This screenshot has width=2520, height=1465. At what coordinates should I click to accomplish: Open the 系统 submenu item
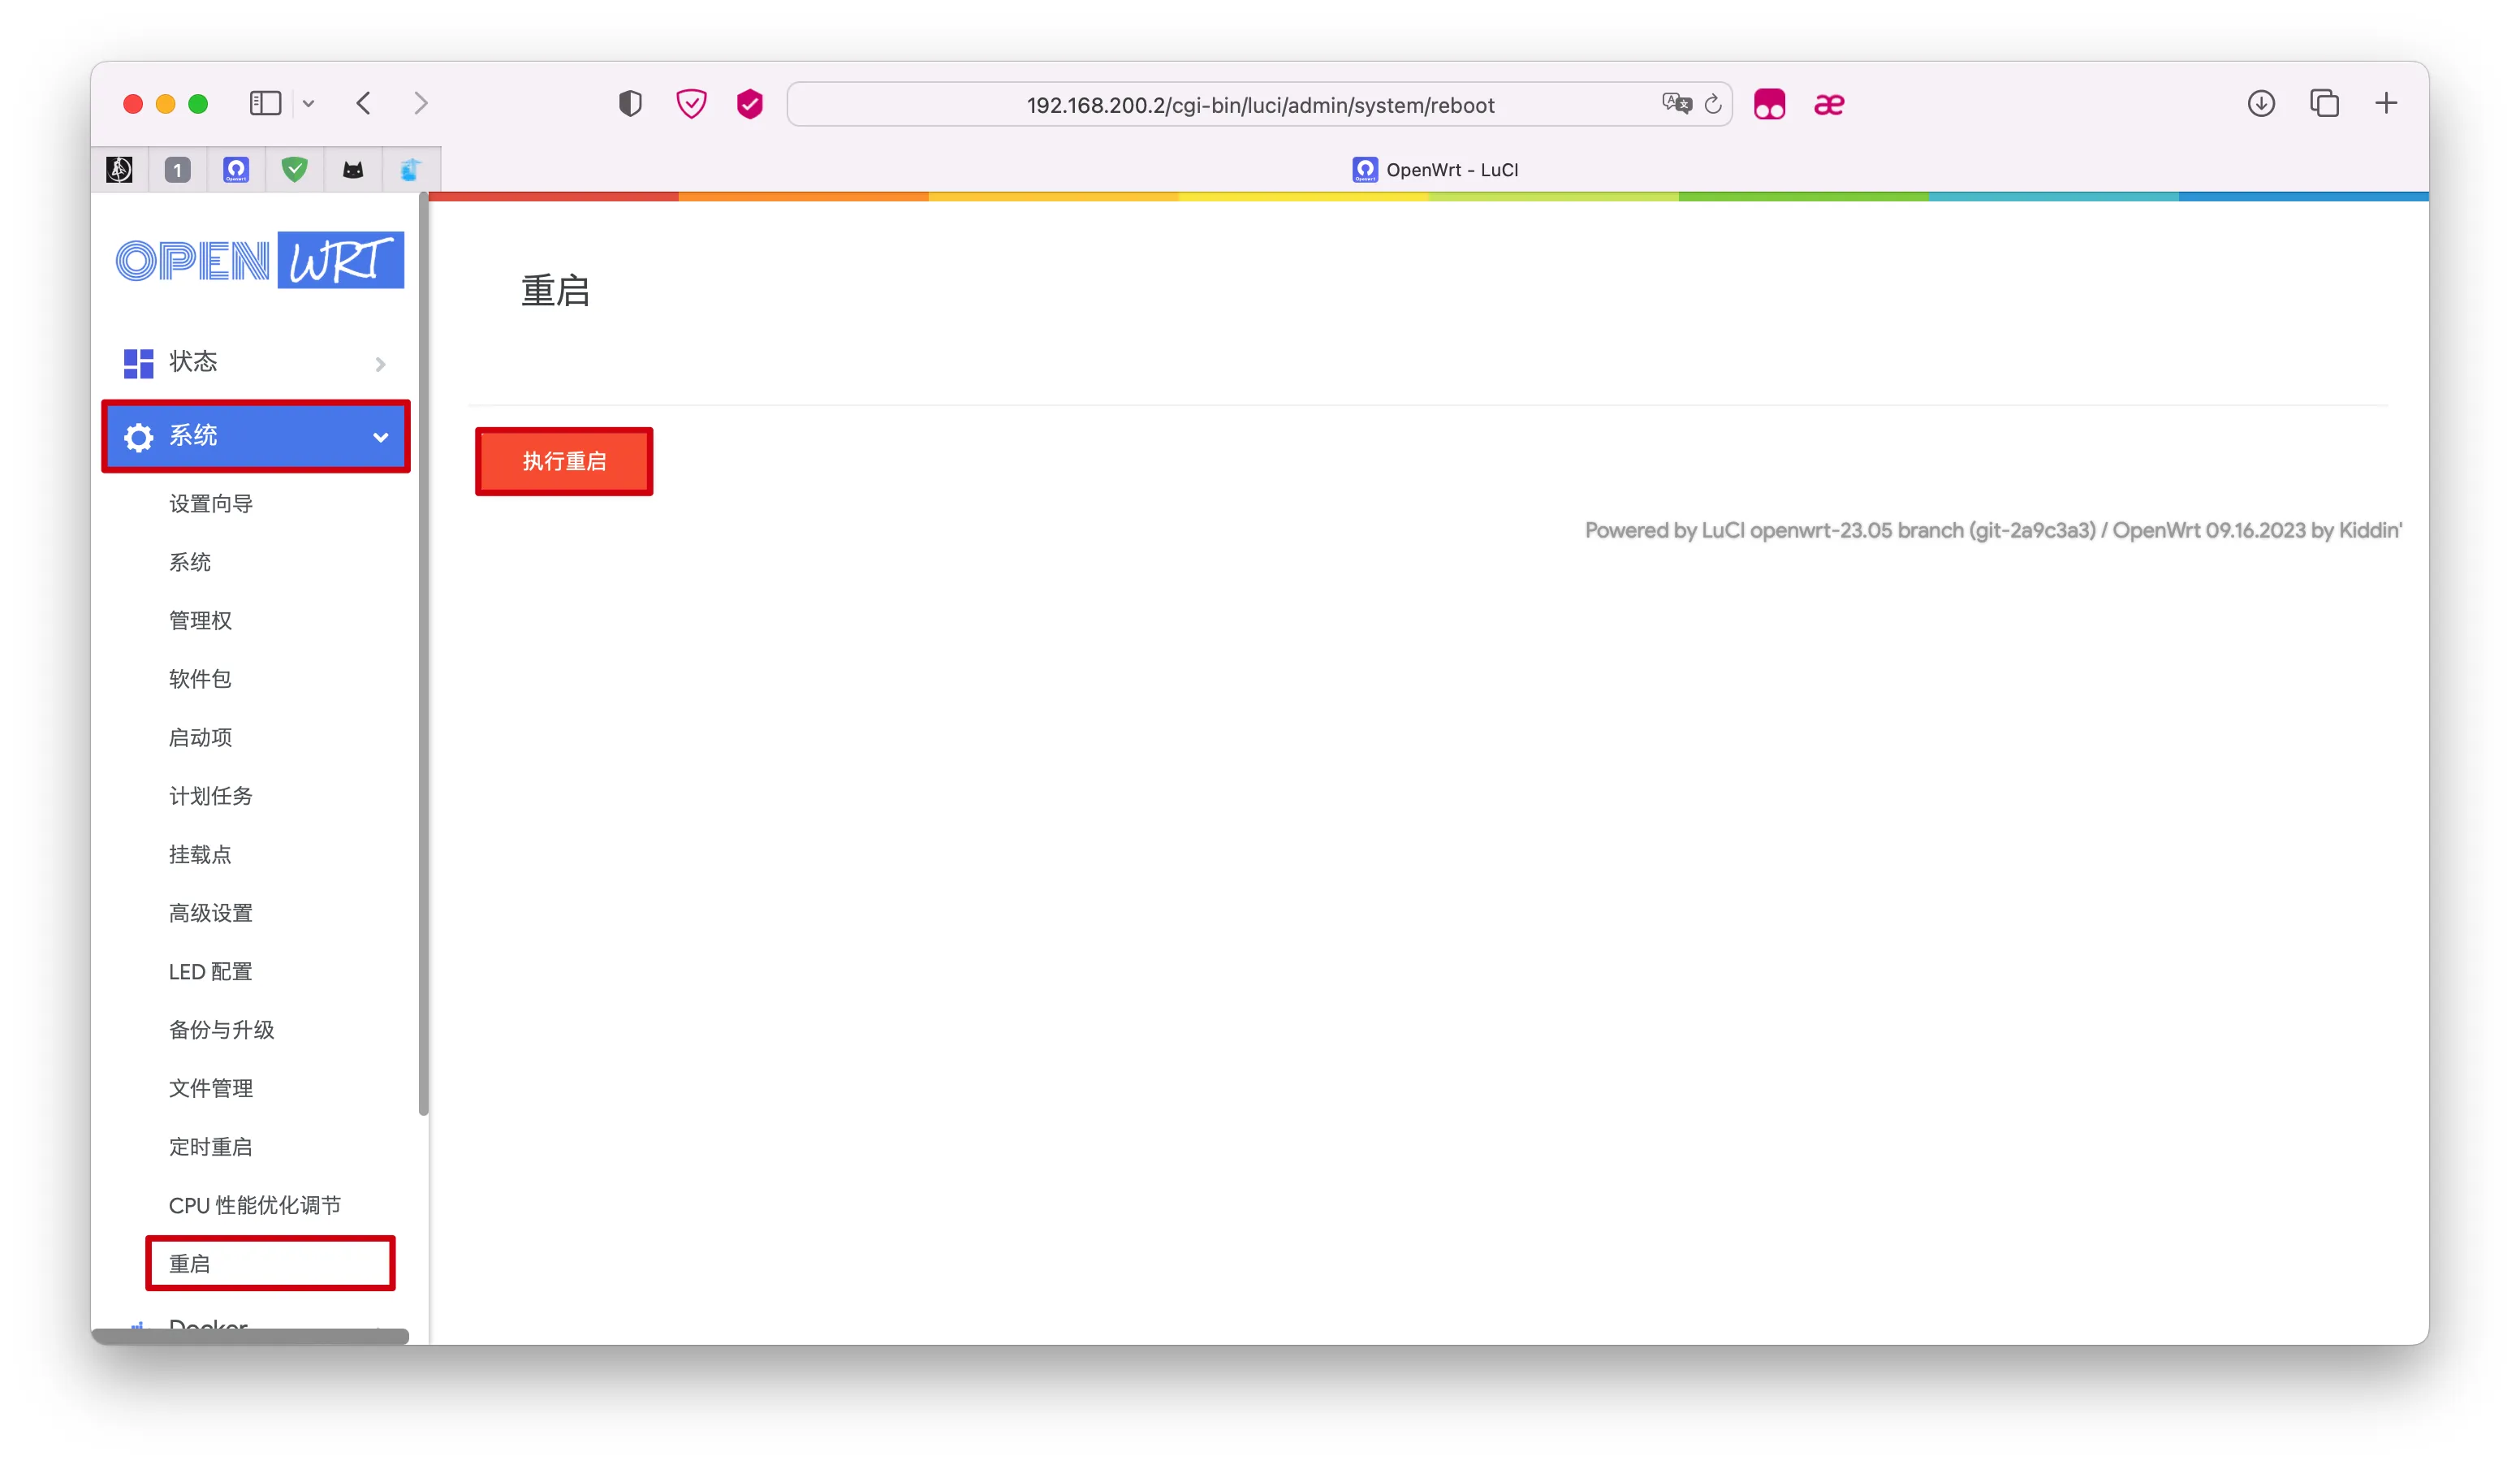coord(189,562)
